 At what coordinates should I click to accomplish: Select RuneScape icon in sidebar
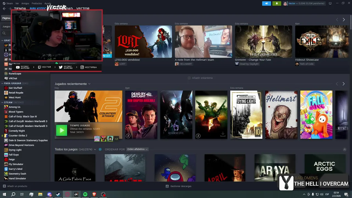pos(6,73)
